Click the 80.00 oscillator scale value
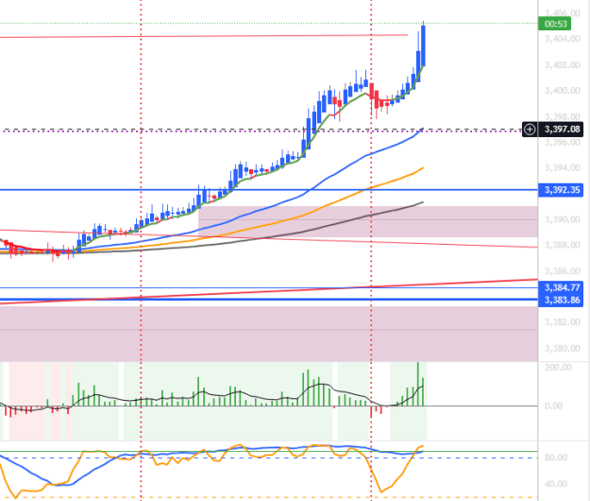The height and width of the screenshot is (501, 590). coord(556,458)
